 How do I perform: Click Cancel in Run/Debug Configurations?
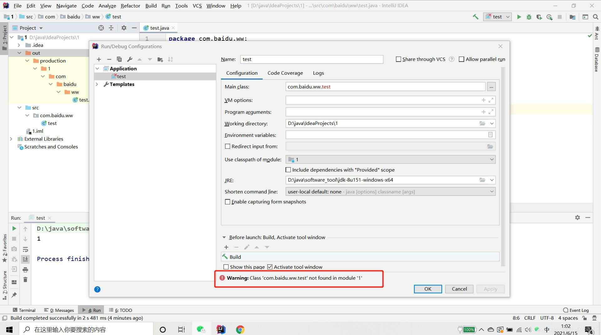tap(459, 289)
